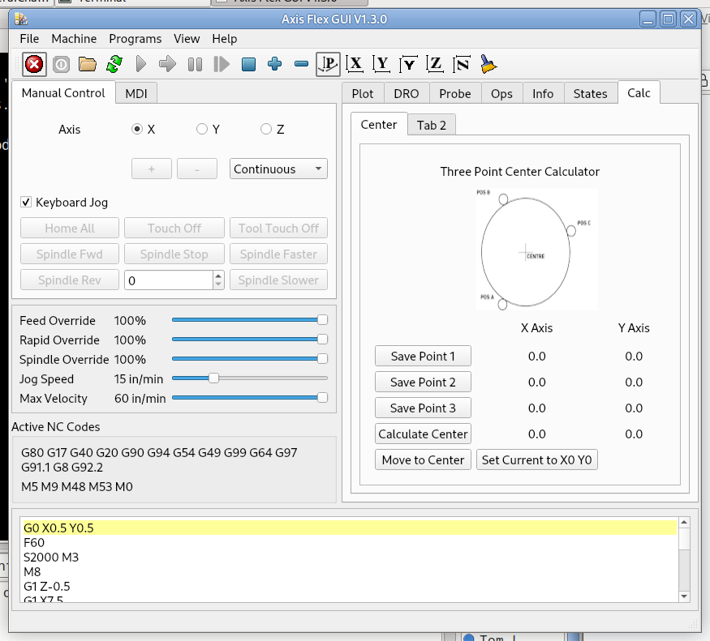The image size is (710, 641).
Task: Reload the program with green arrows icon
Action: [x=114, y=64]
